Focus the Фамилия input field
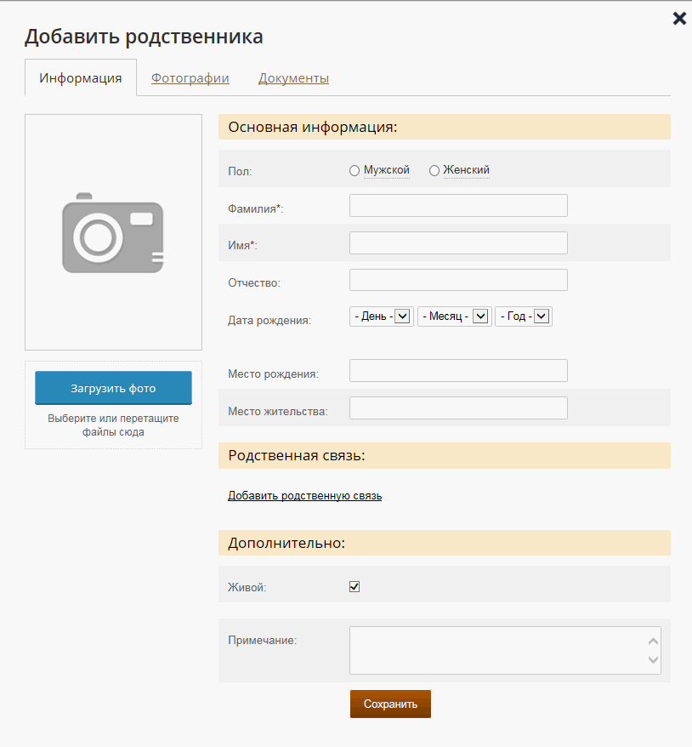Viewport: 692px width, 747px height. [458, 206]
